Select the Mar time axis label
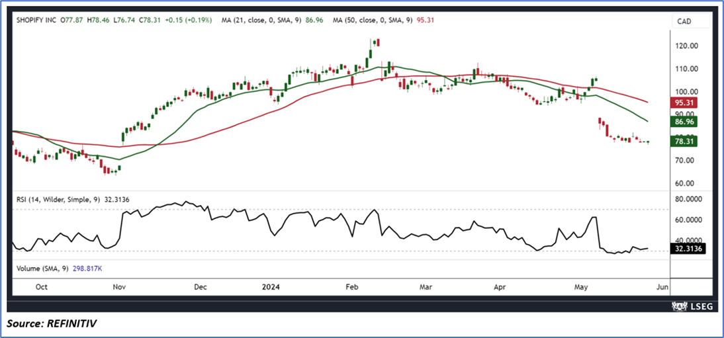Viewport: 724px width, 338px height. [426, 287]
